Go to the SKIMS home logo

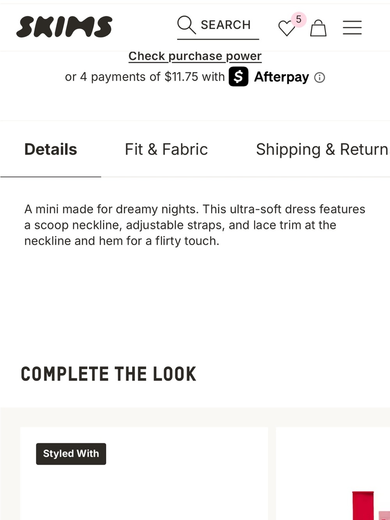pos(64,27)
